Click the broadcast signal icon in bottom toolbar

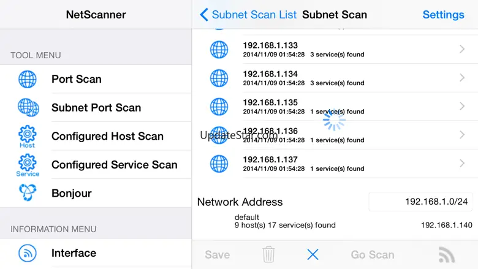(447, 255)
